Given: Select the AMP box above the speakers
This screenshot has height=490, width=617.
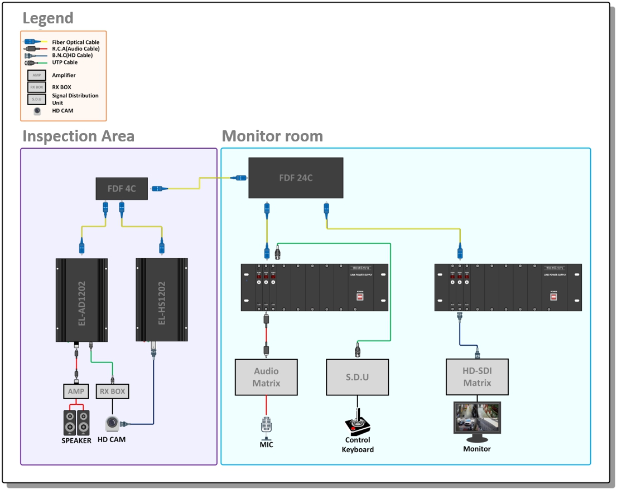Looking at the screenshot, I should 76,391.
